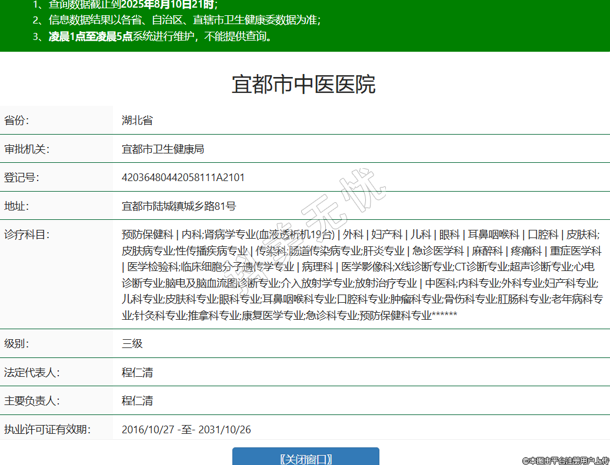Click the validity dates 2016/10/27 -至- 2031/10/26
Image resolution: width=610 pixels, height=465 pixels.
click(x=186, y=430)
